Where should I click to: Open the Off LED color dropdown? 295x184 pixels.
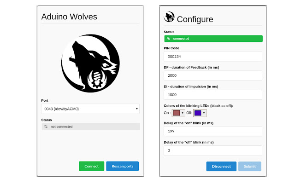[200, 113]
